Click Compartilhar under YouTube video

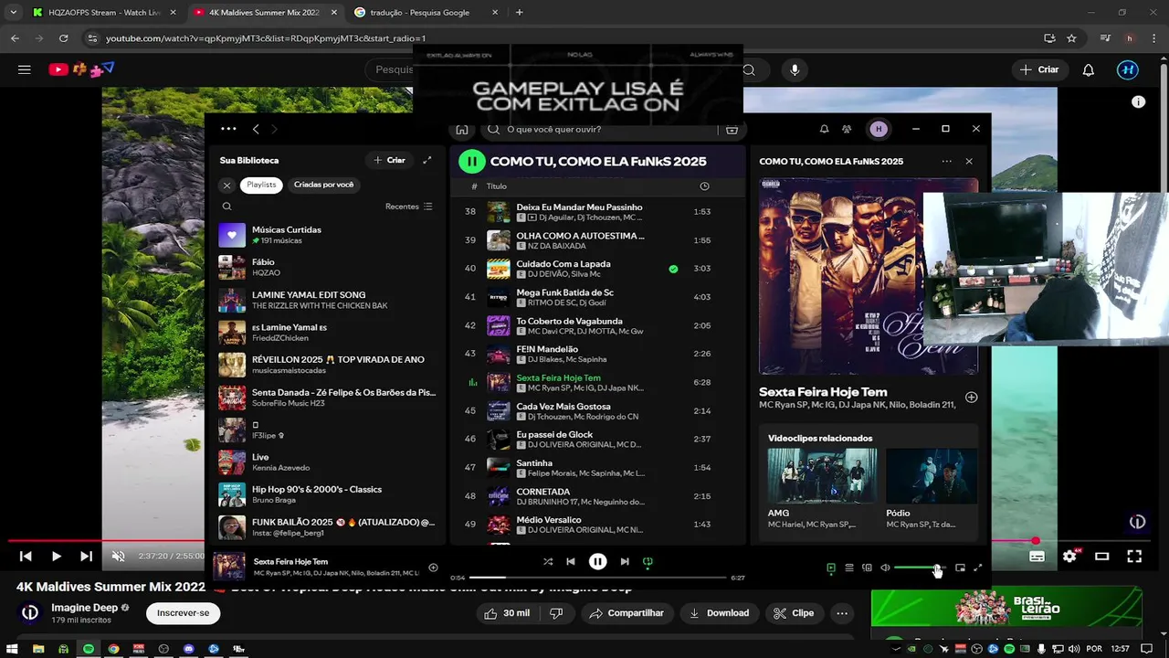click(x=627, y=613)
